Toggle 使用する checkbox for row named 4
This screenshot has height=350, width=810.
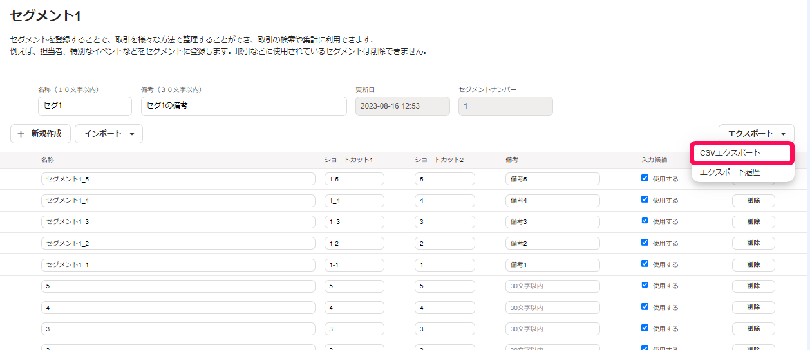(645, 306)
